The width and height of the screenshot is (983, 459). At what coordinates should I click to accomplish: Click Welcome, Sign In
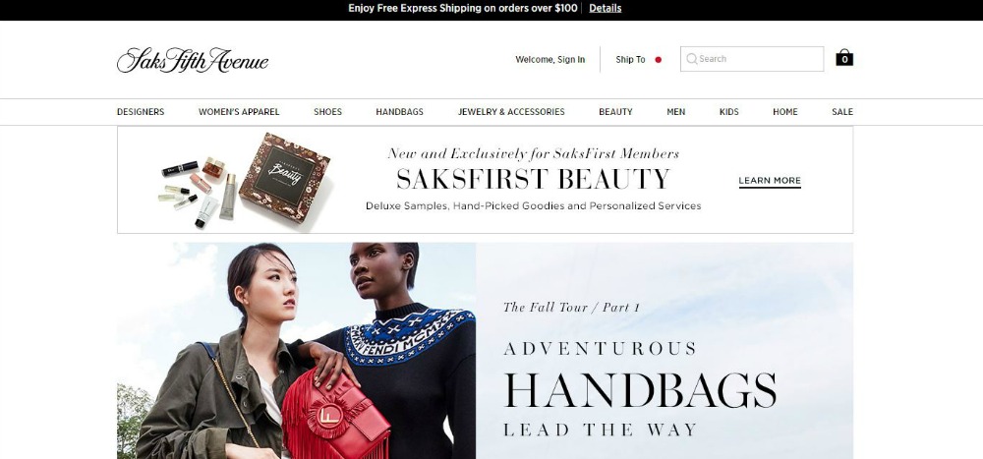pos(549,60)
